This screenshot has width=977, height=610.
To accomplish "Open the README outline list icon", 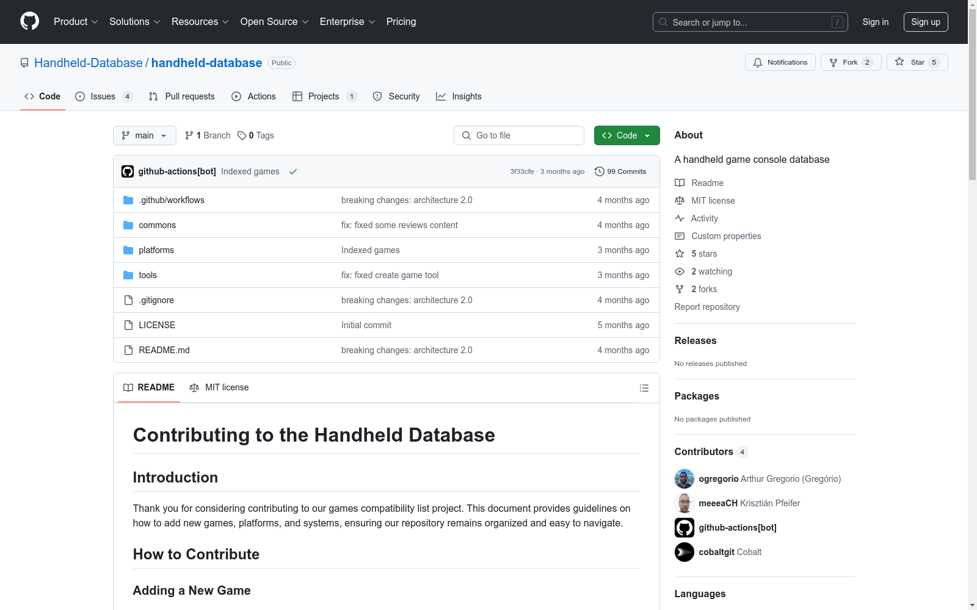I will pyautogui.click(x=644, y=388).
